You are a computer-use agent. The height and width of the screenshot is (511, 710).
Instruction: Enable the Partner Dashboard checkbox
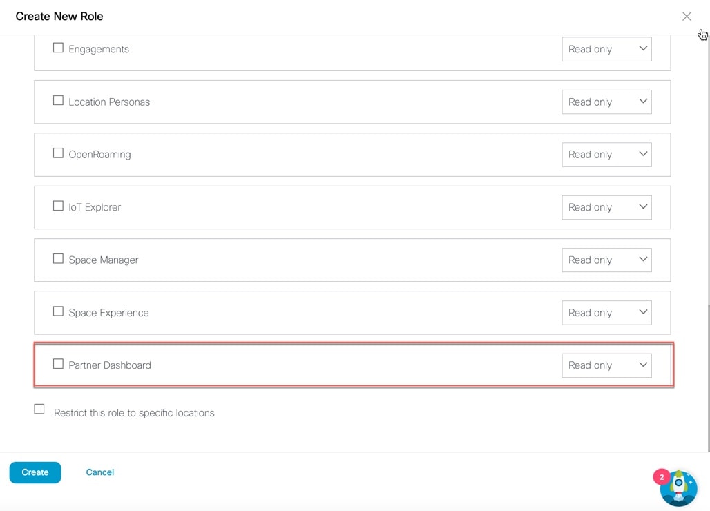pyautogui.click(x=58, y=363)
